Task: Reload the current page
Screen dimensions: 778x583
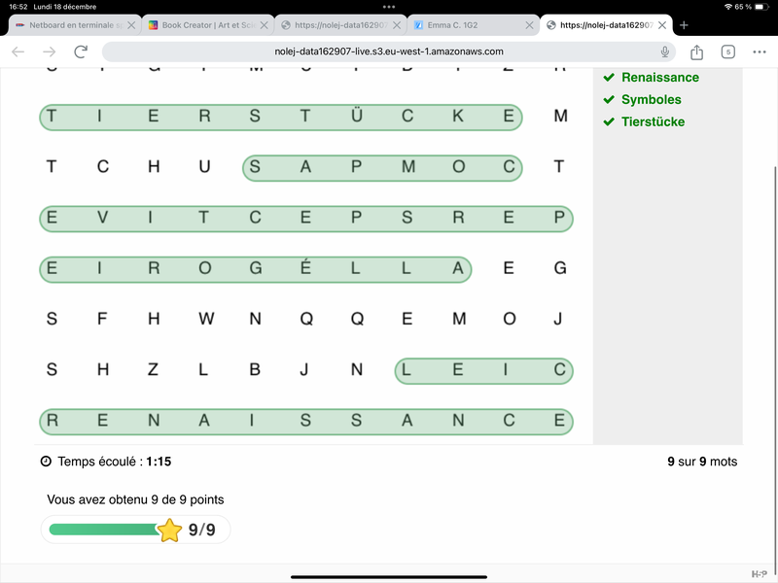Action: (81, 51)
